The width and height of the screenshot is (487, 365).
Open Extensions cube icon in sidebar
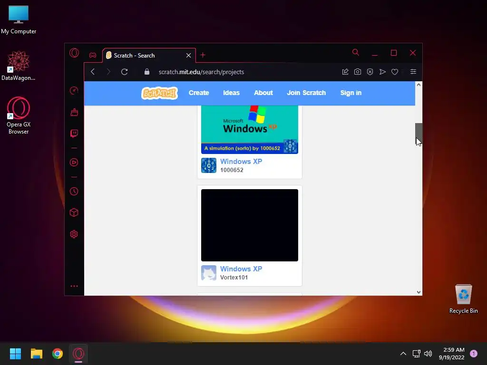[x=74, y=212]
